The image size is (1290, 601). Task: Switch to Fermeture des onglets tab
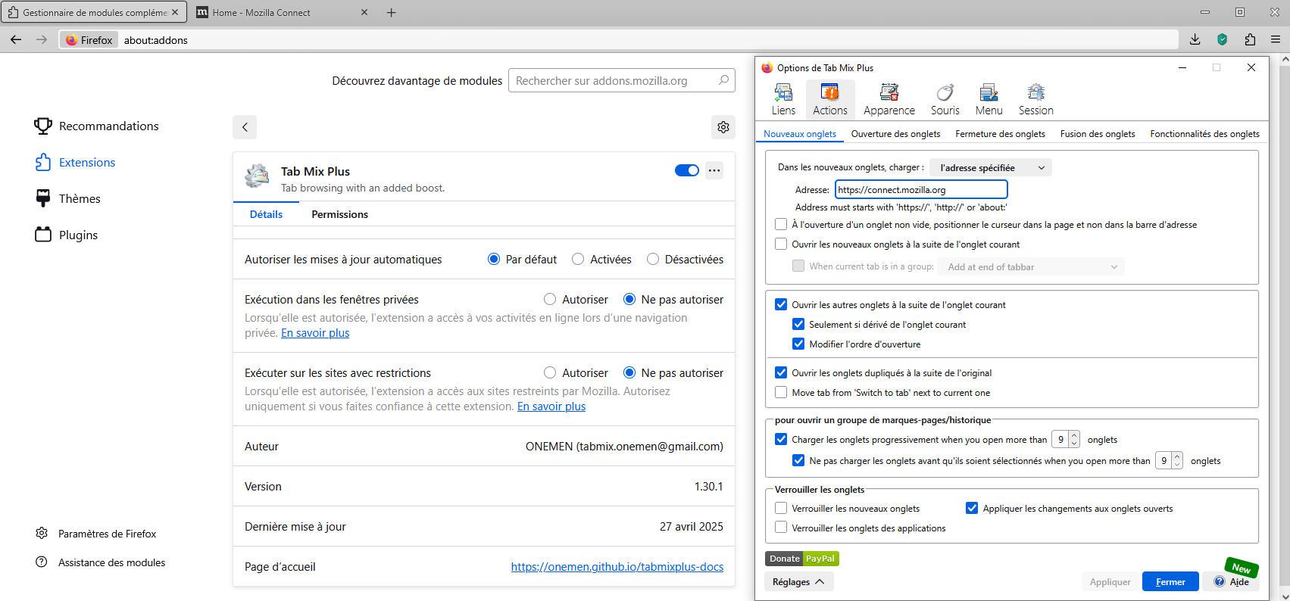(x=1000, y=133)
